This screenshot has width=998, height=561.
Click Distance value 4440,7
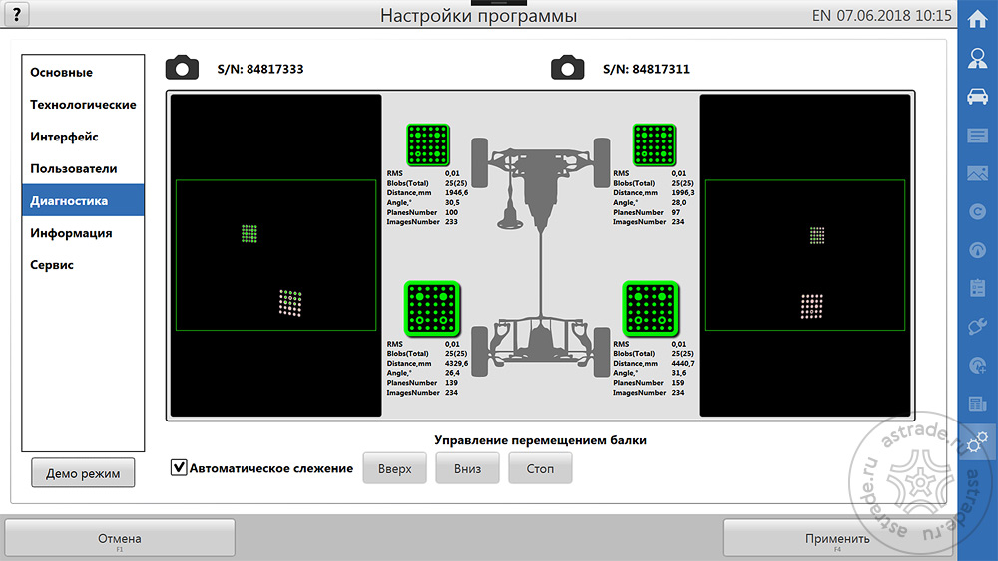point(683,364)
